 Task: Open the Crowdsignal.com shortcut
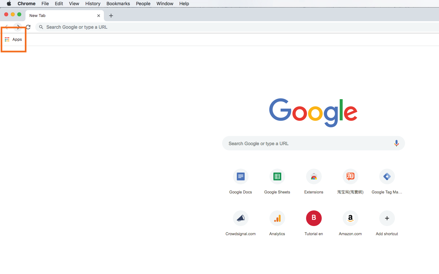(241, 219)
